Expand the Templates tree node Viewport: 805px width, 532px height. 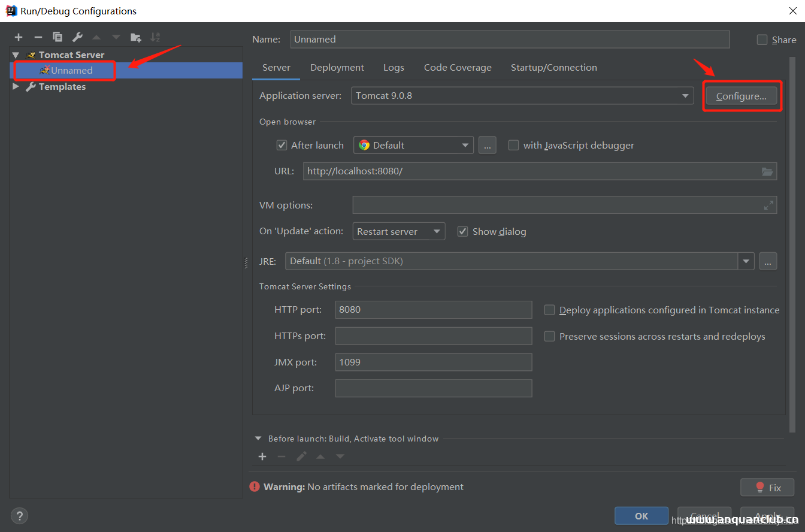pos(16,87)
